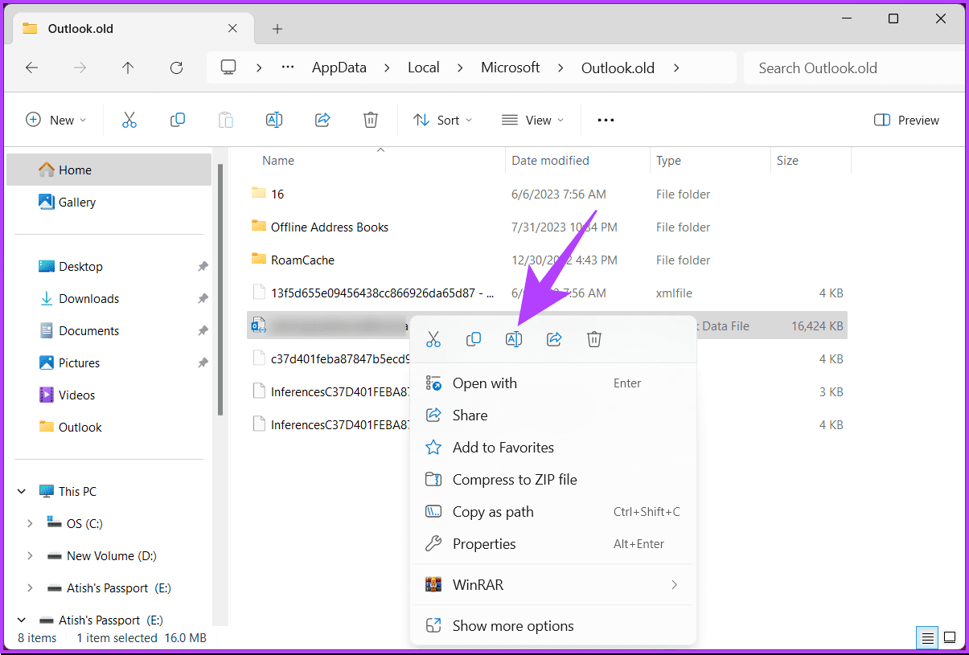Click the Share icon on the toolbar
The height and width of the screenshot is (655, 969).
coord(322,119)
